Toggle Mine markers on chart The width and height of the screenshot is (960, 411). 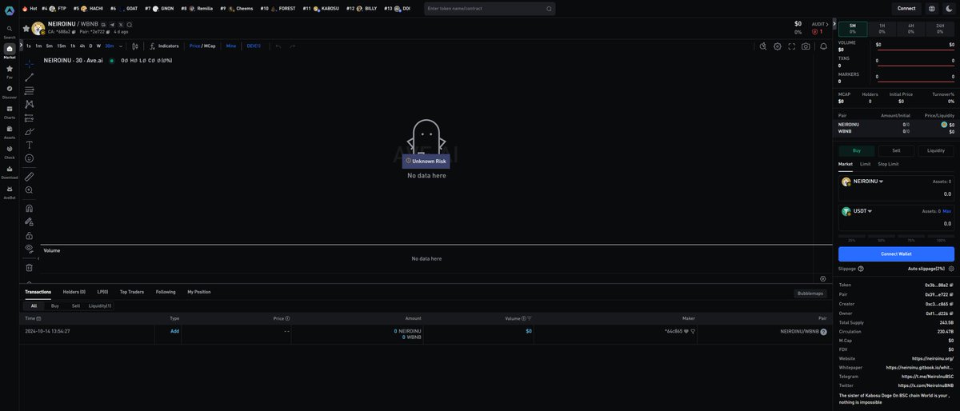coord(231,46)
